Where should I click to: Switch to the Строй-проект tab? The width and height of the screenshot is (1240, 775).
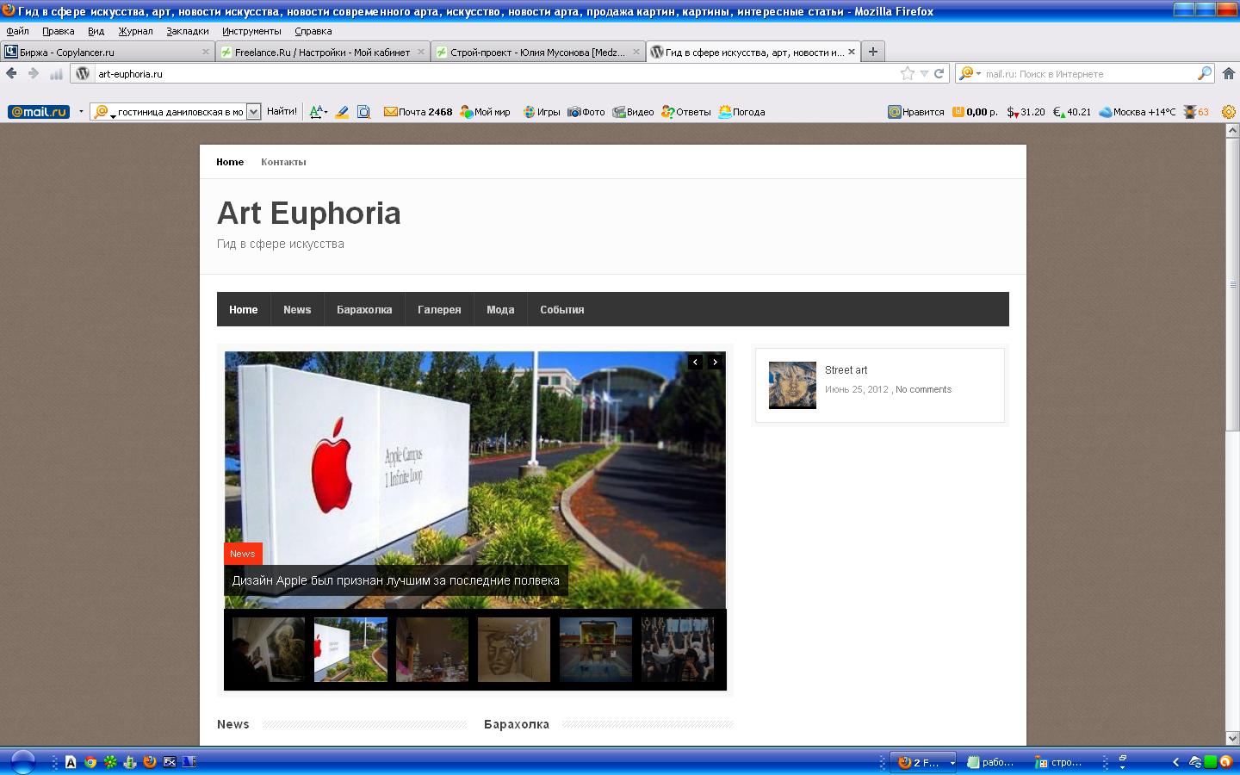(x=538, y=53)
